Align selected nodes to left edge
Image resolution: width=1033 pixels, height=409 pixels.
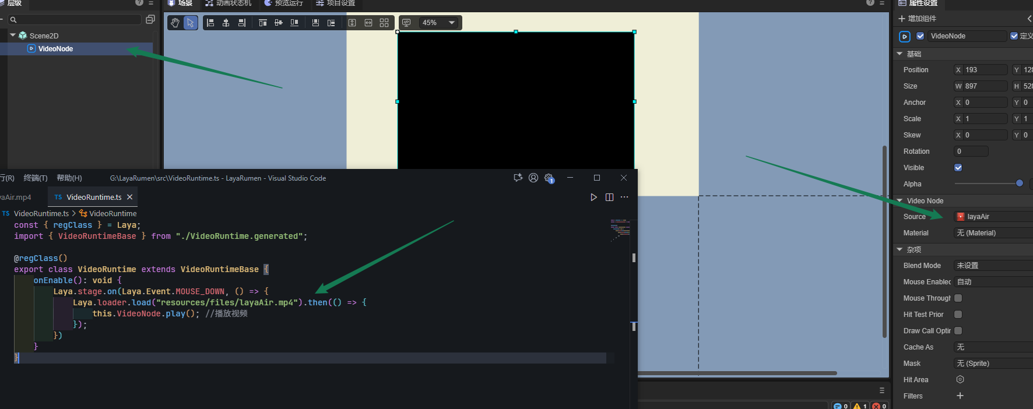tap(210, 23)
